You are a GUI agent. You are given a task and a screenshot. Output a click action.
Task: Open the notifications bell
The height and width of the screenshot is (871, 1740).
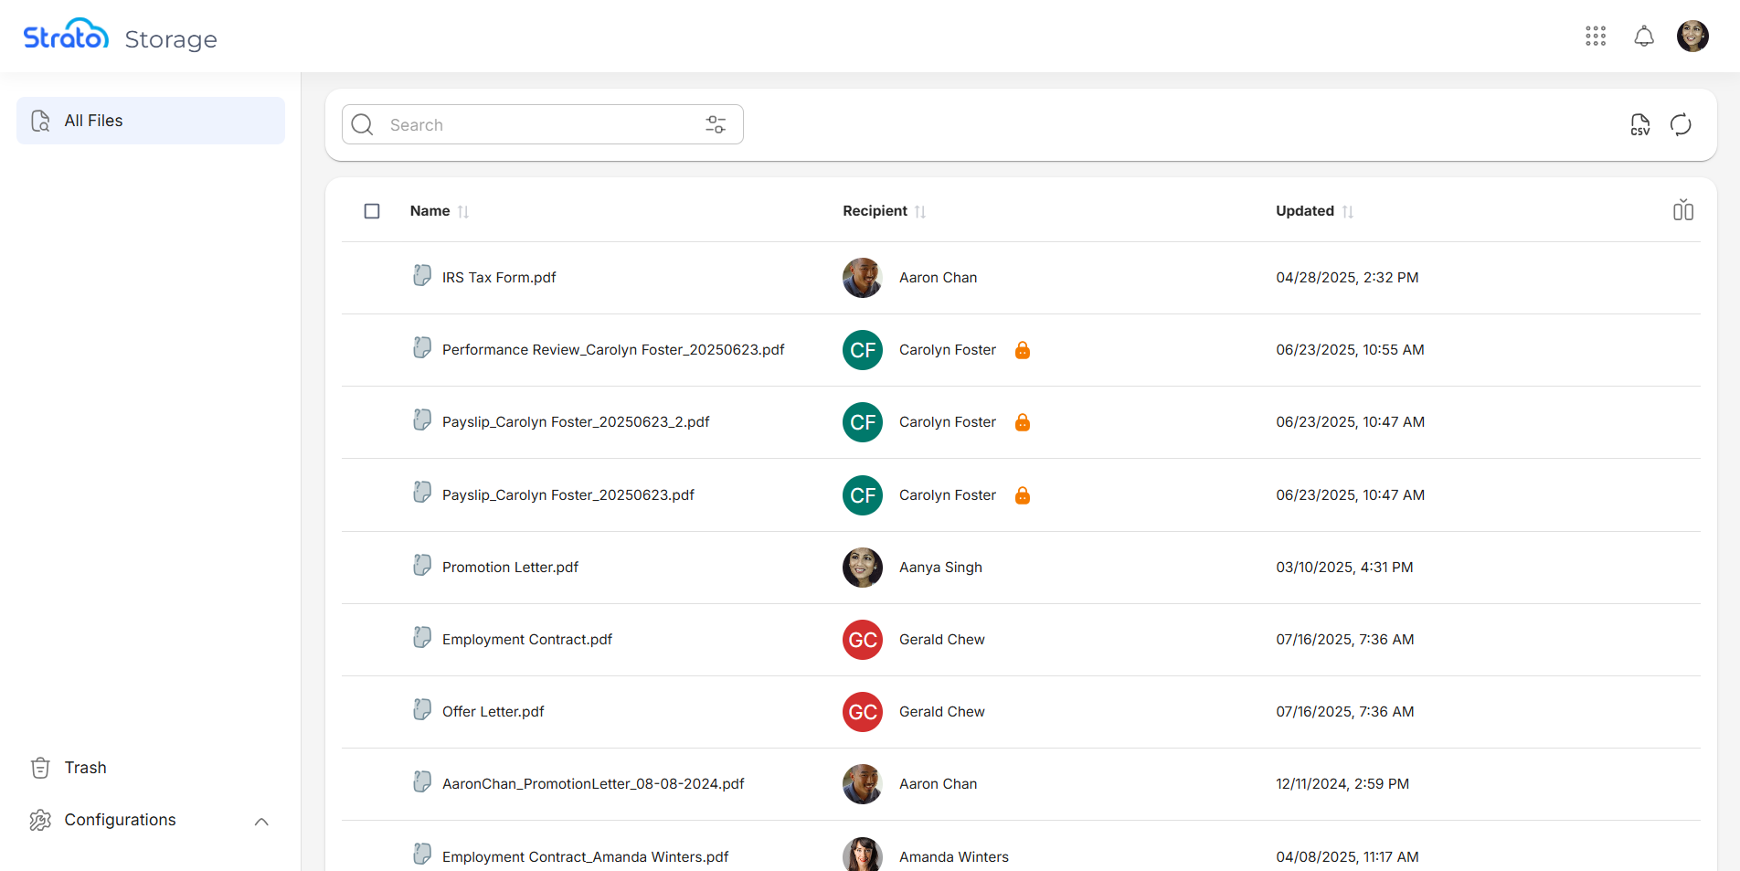[1644, 36]
